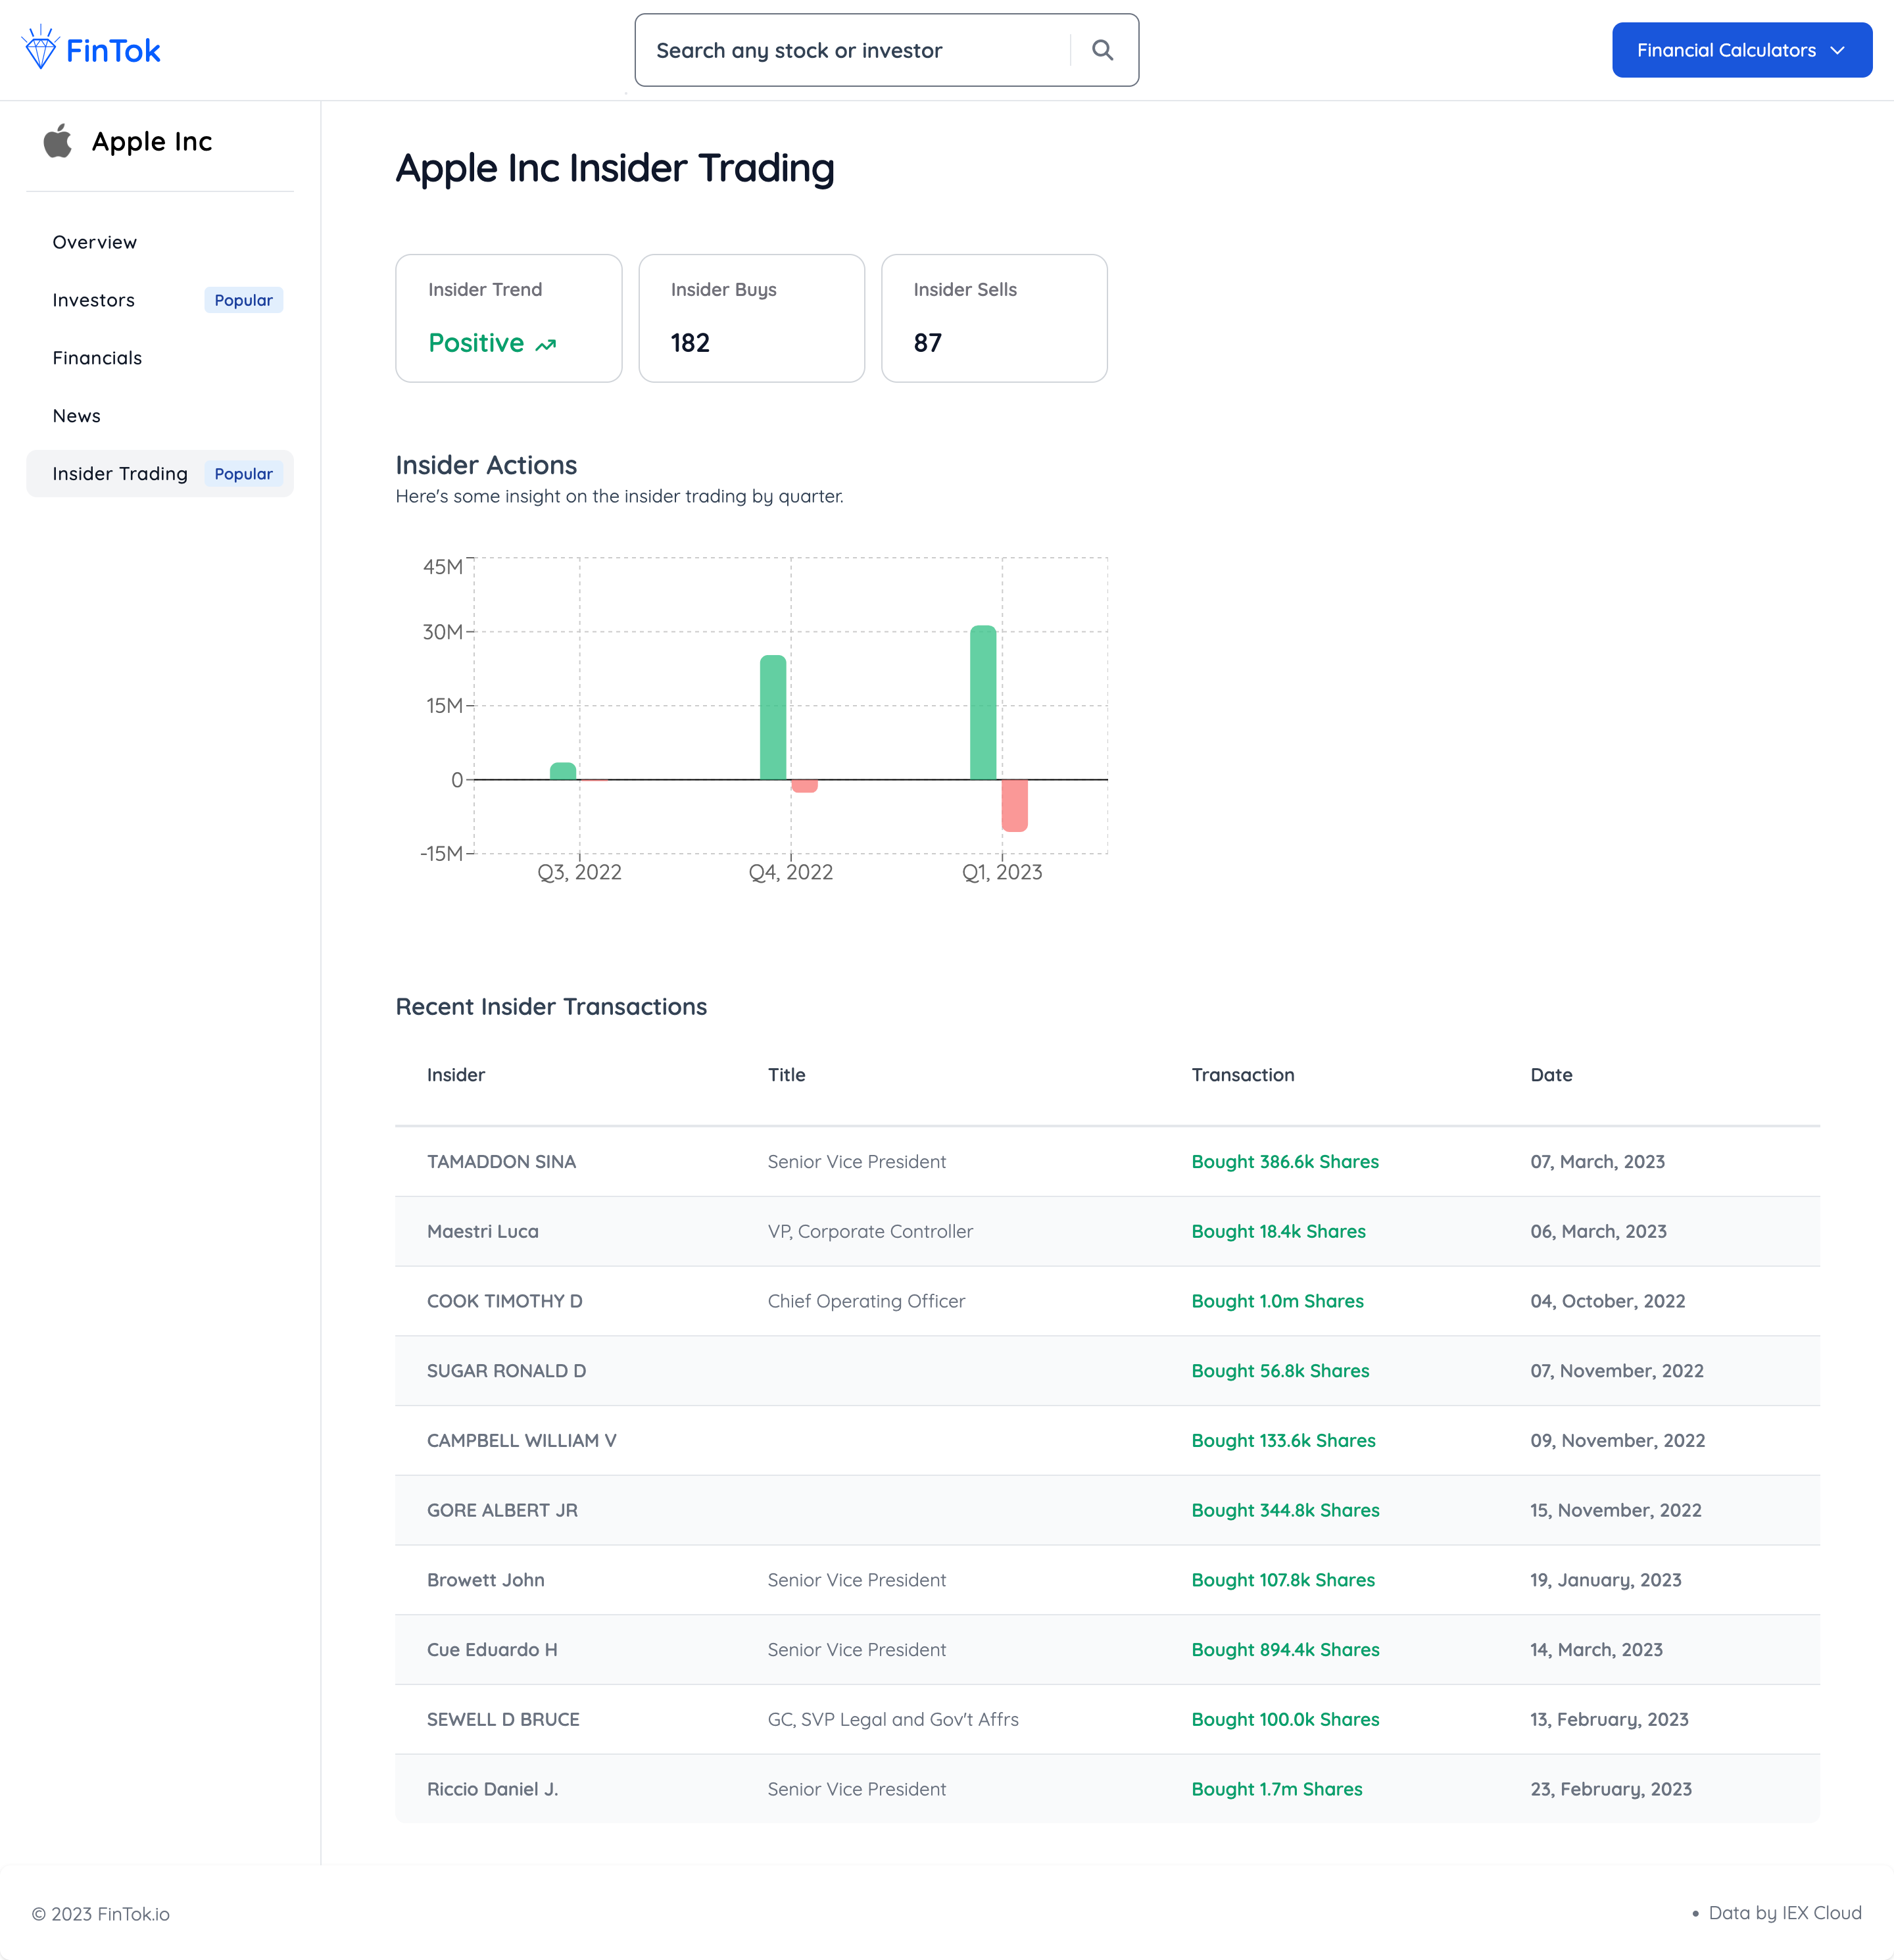
Task: Click the date '07, March, 2023'
Action: pyautogui.click(x=1597, y=1162)
